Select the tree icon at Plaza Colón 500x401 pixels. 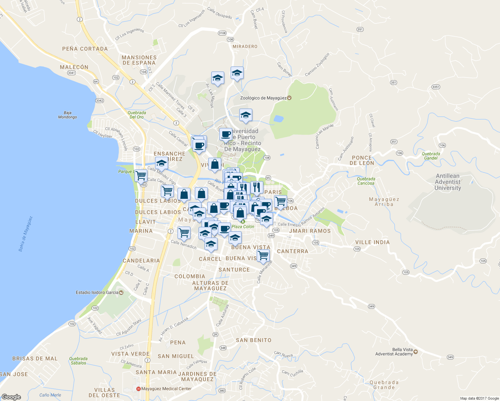[242, 221]
